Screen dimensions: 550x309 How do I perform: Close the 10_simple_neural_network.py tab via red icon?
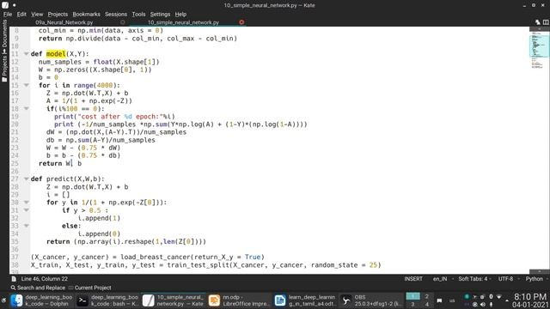(x=241, y=22)
